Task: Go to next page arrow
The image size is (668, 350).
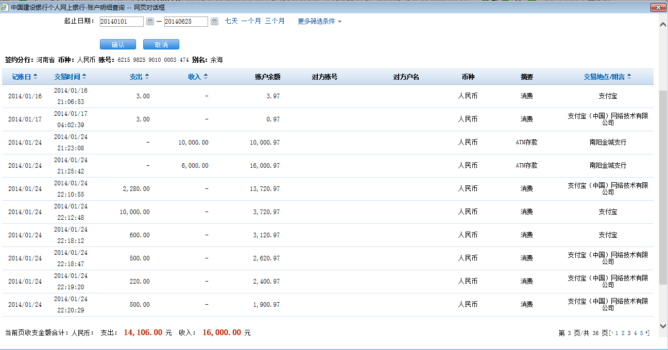Action: click(647, 333)
